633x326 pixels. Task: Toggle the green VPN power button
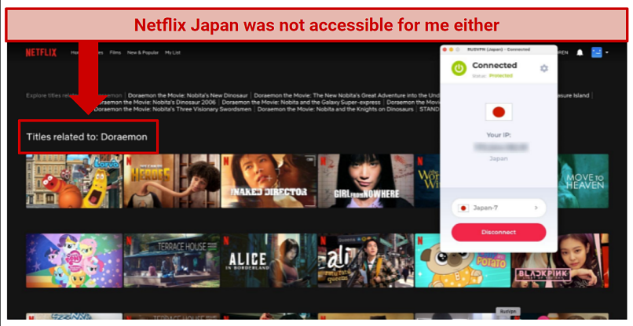(x=459, y=68)
